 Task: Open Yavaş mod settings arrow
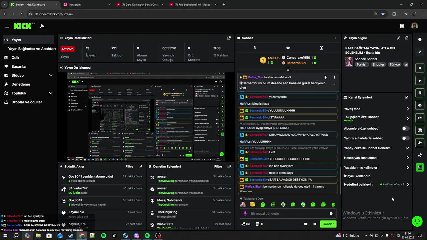[408, 109]
